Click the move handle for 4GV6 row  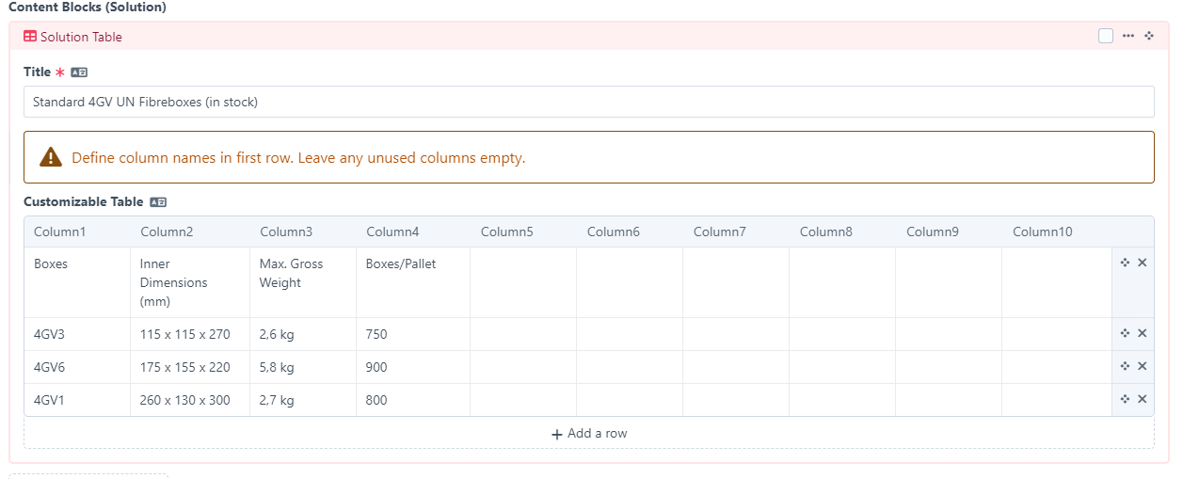click(1125, 366)
